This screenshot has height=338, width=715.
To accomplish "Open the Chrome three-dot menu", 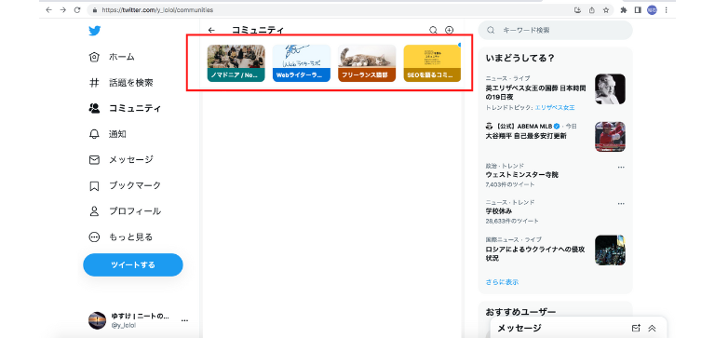I will click(x=667, y=9).
